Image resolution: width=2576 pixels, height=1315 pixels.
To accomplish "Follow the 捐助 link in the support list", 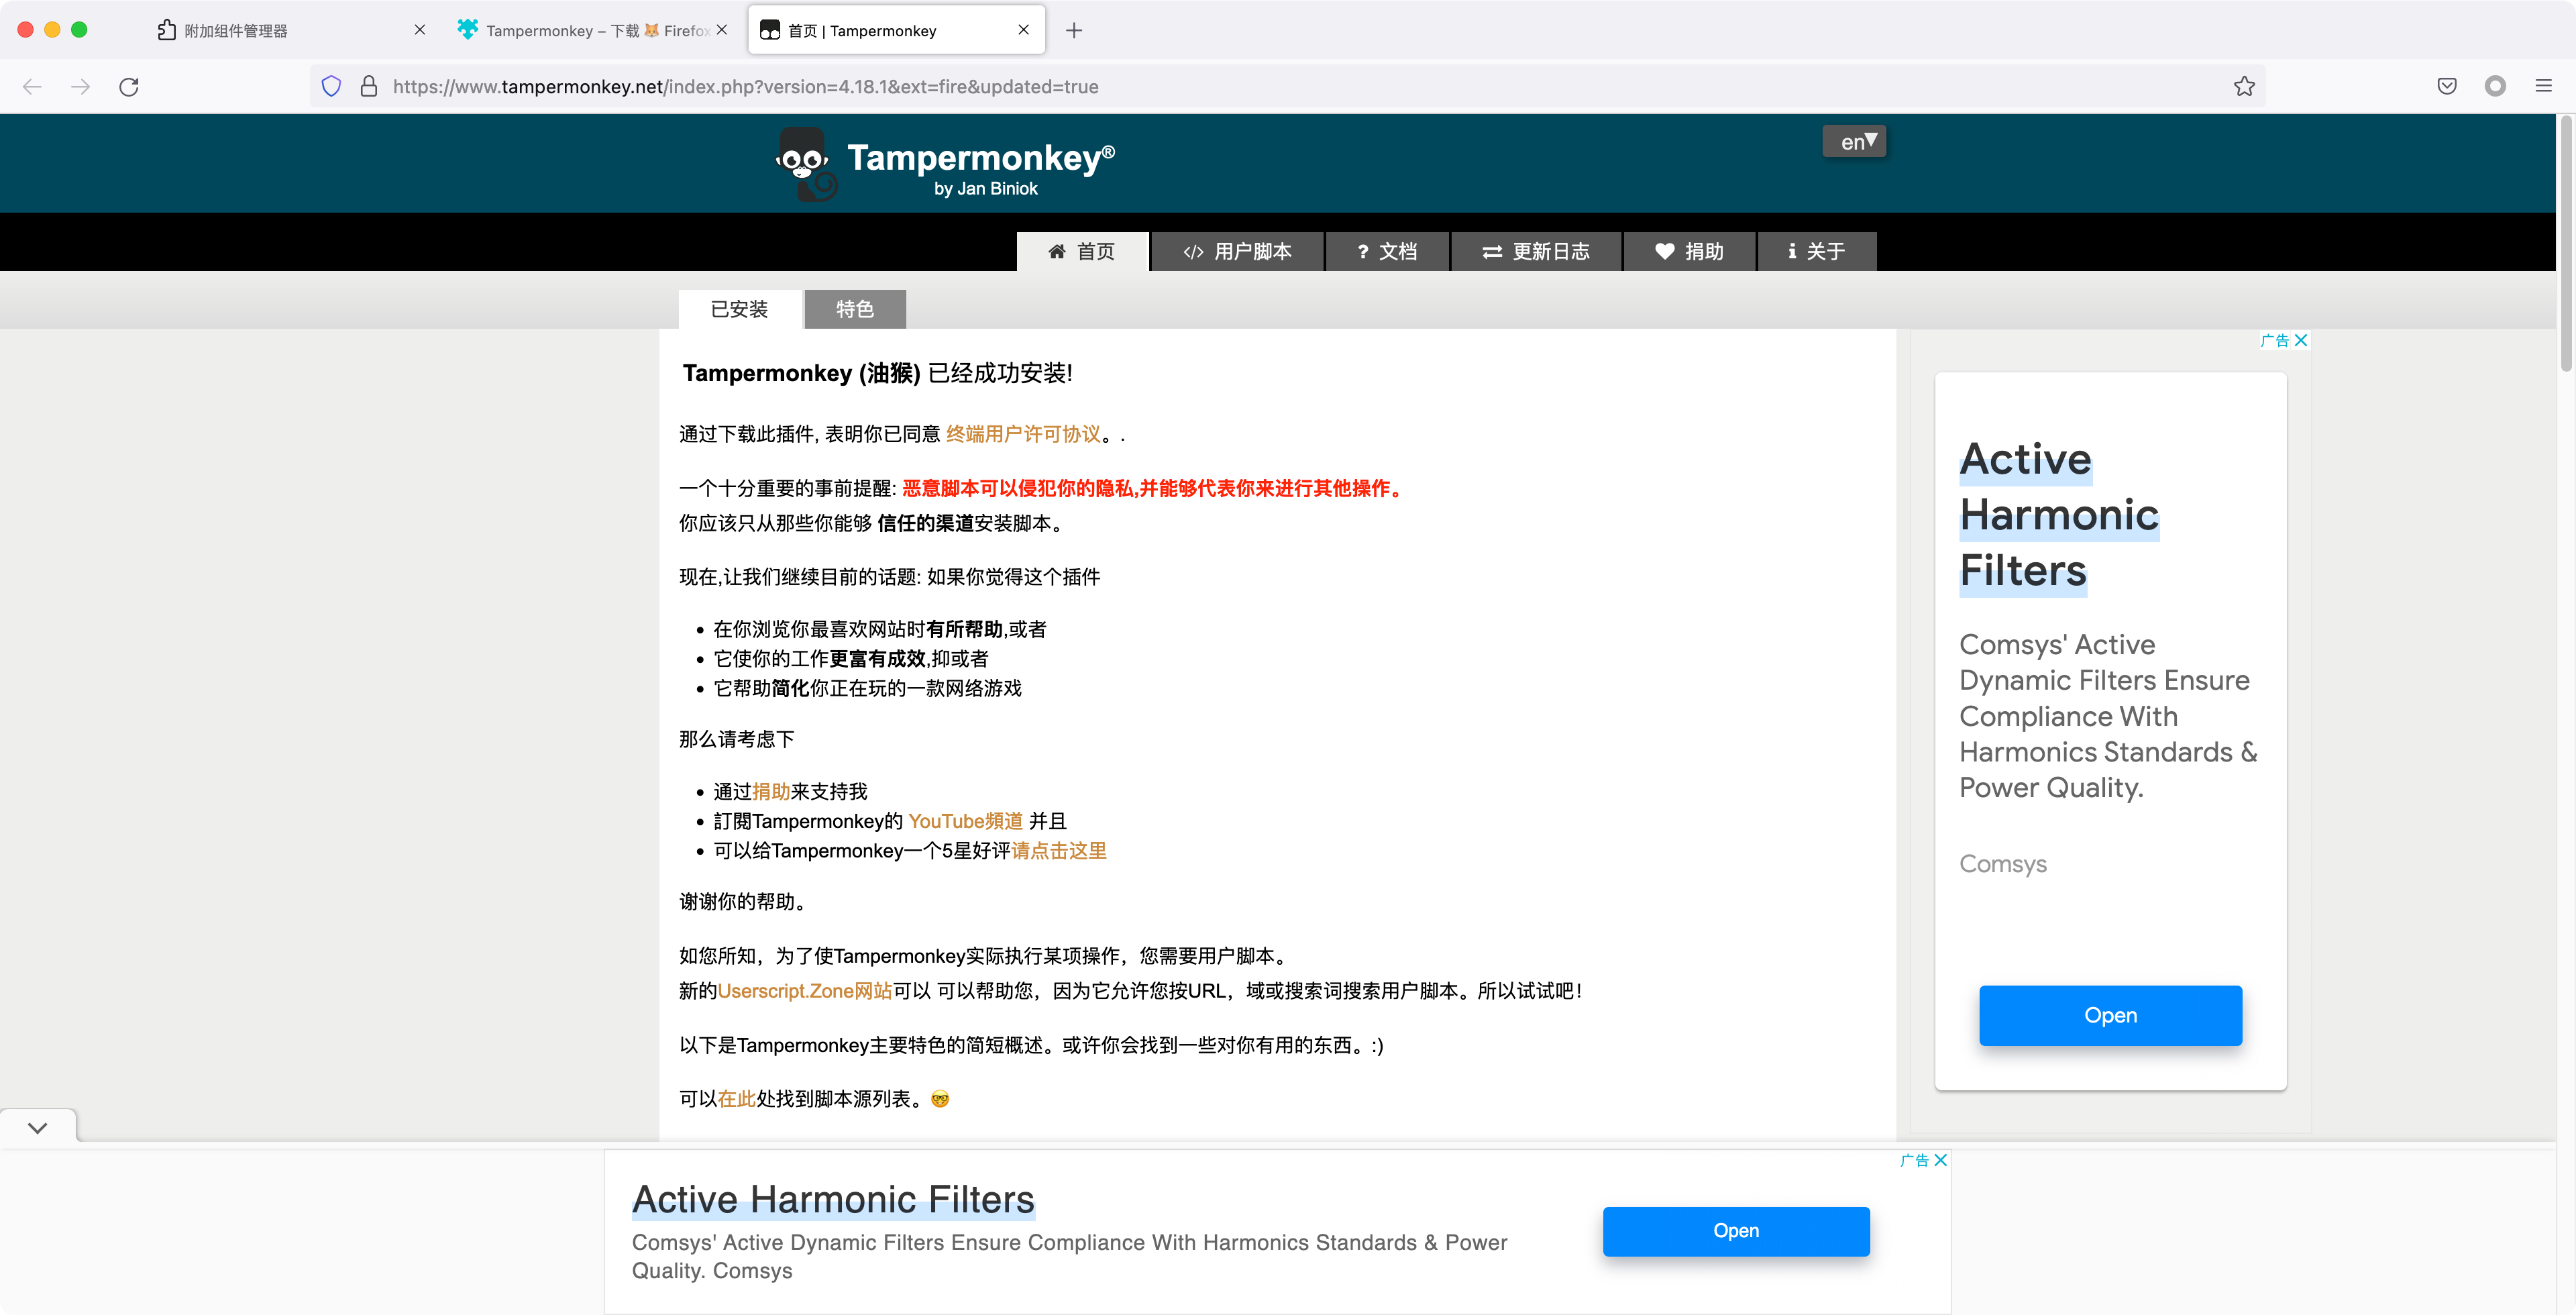I will 771,792.
